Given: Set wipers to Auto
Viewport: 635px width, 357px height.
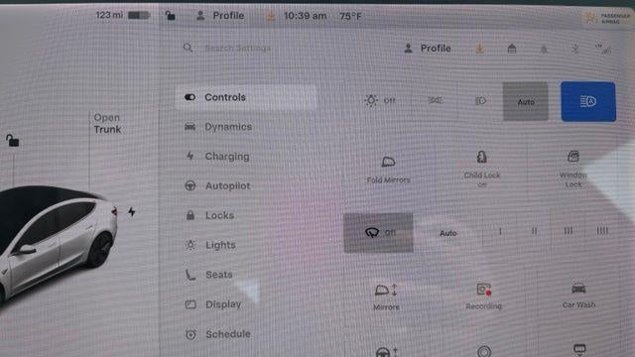Looking at the screenshot, I should pos(447,233).
